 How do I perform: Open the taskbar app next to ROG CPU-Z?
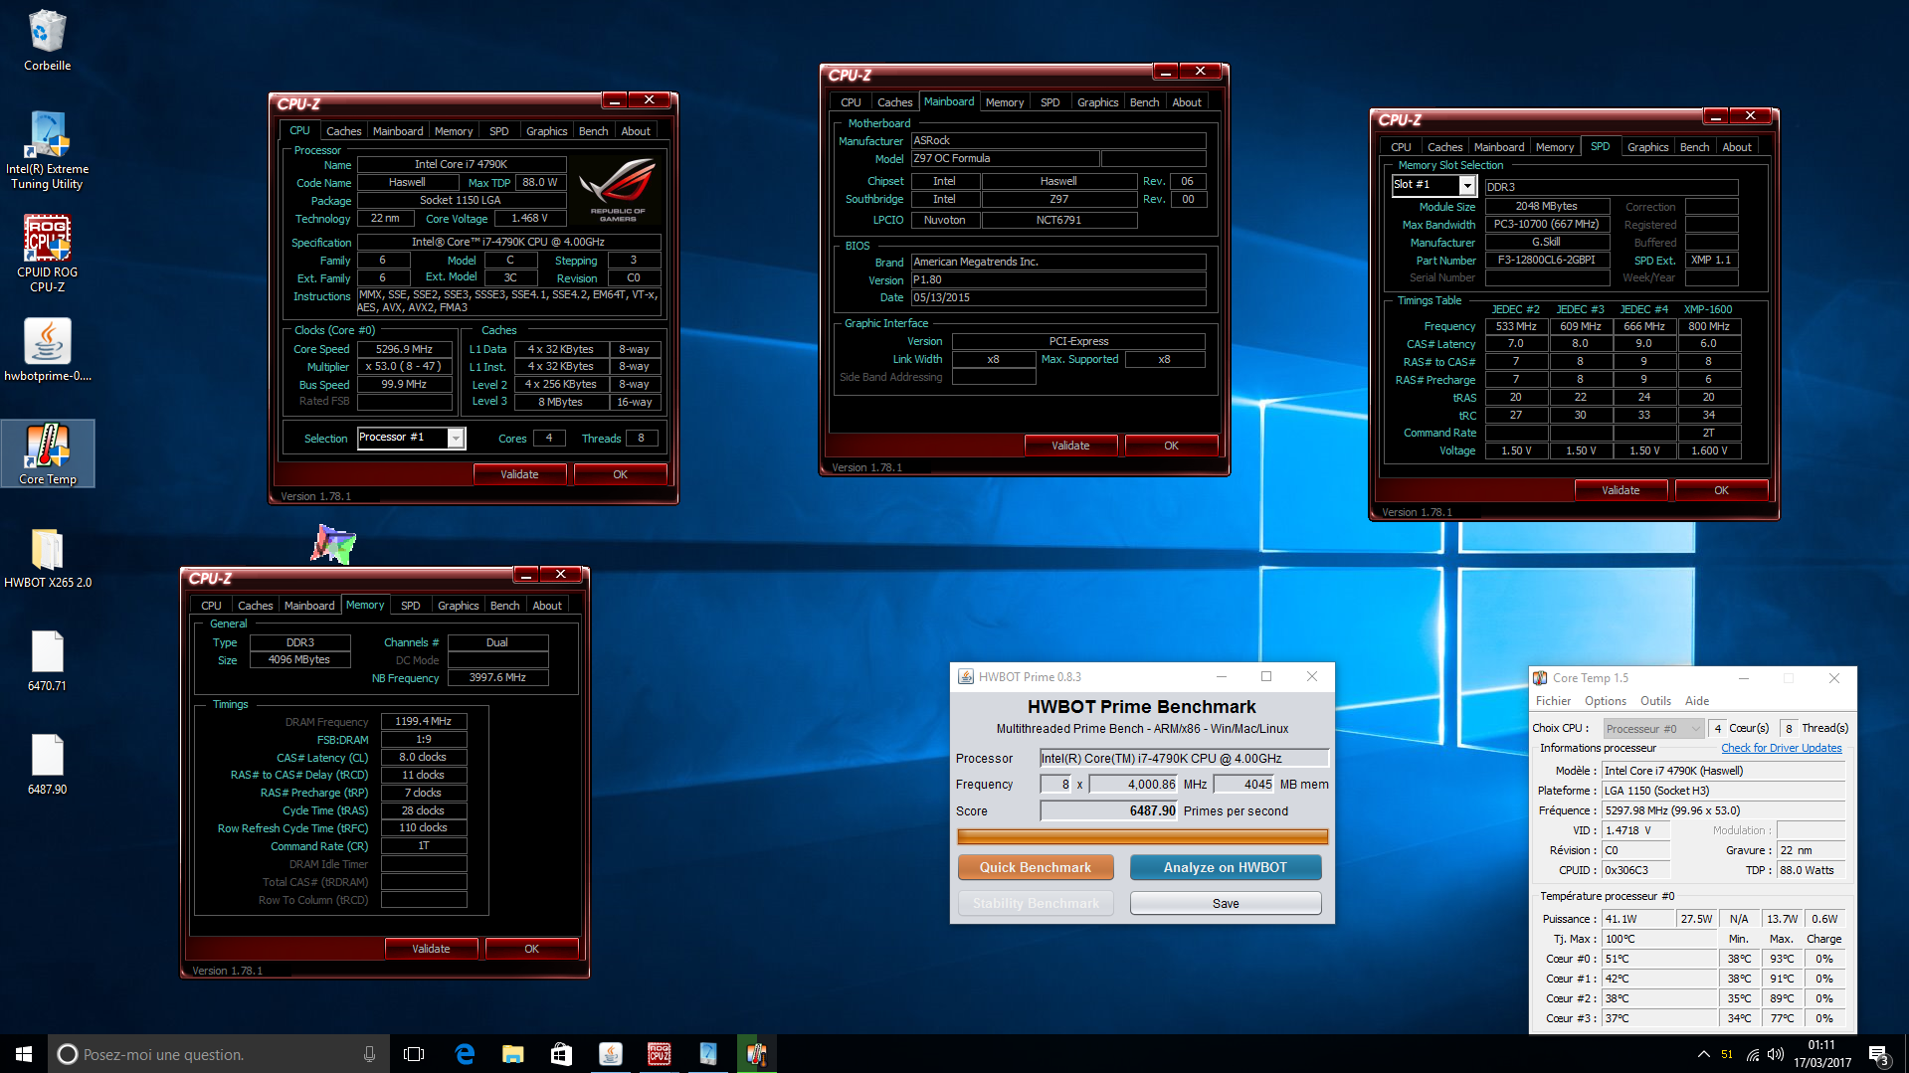[708, 1054]
